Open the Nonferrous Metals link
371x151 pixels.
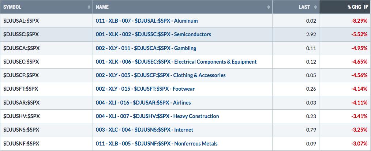point(157,144)
